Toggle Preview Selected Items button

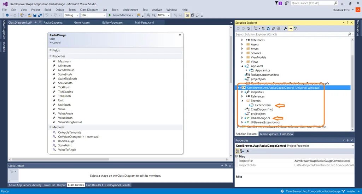pyautogui.click(x=291, y=29)
